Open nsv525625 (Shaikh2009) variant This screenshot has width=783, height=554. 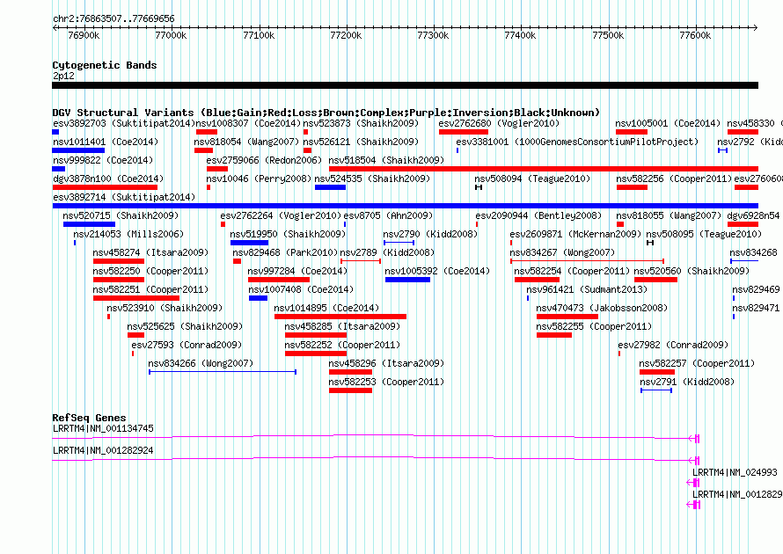point(185,326)
